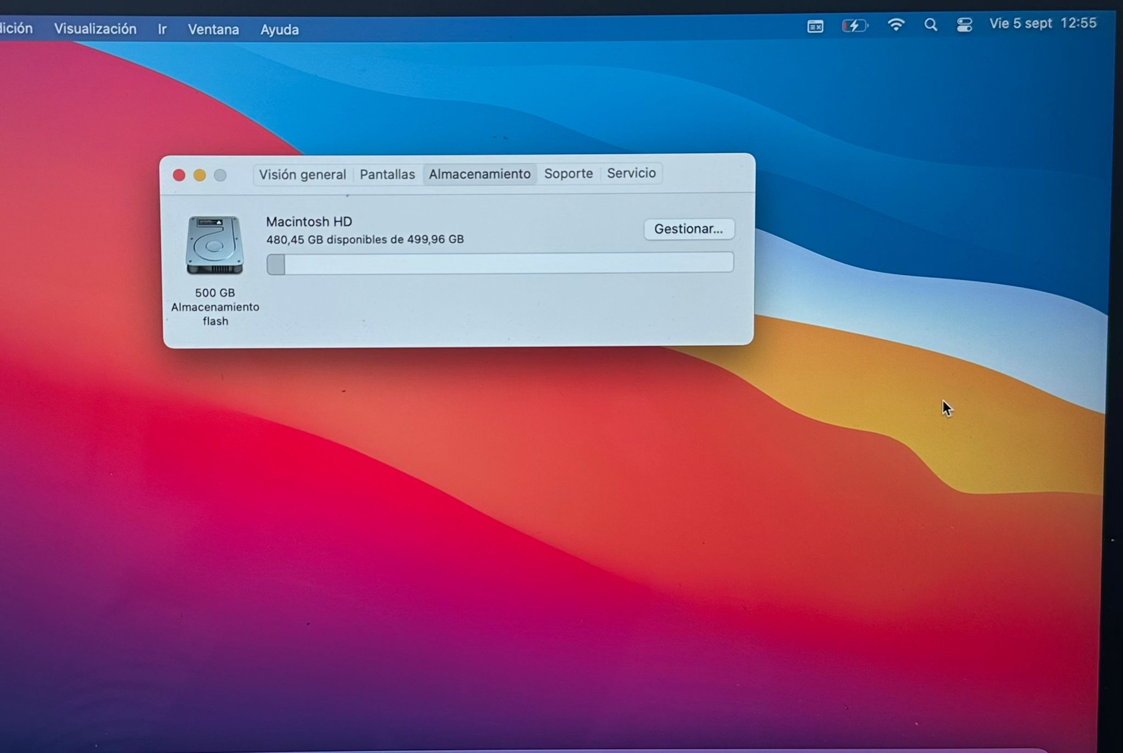The image size is (1123, 753).
Task: Click the Macintosh HD drive icon
Action: click(214, 245)
